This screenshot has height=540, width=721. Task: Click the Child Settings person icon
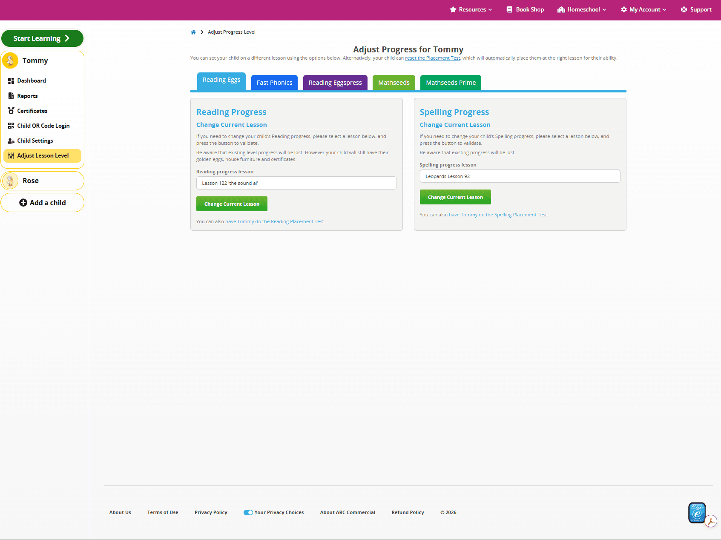tap(11, 141)
